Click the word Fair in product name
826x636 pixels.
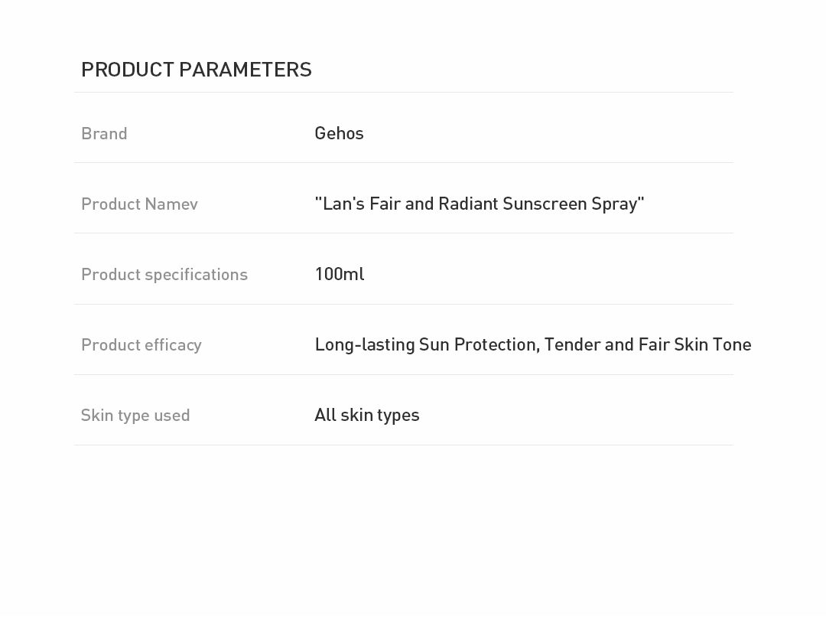385,204
